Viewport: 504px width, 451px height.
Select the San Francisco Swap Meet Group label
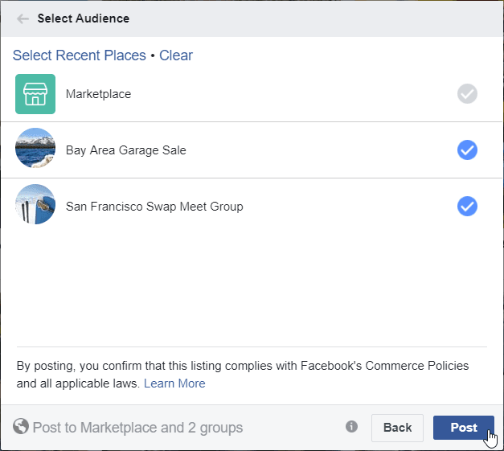point(154,207)
